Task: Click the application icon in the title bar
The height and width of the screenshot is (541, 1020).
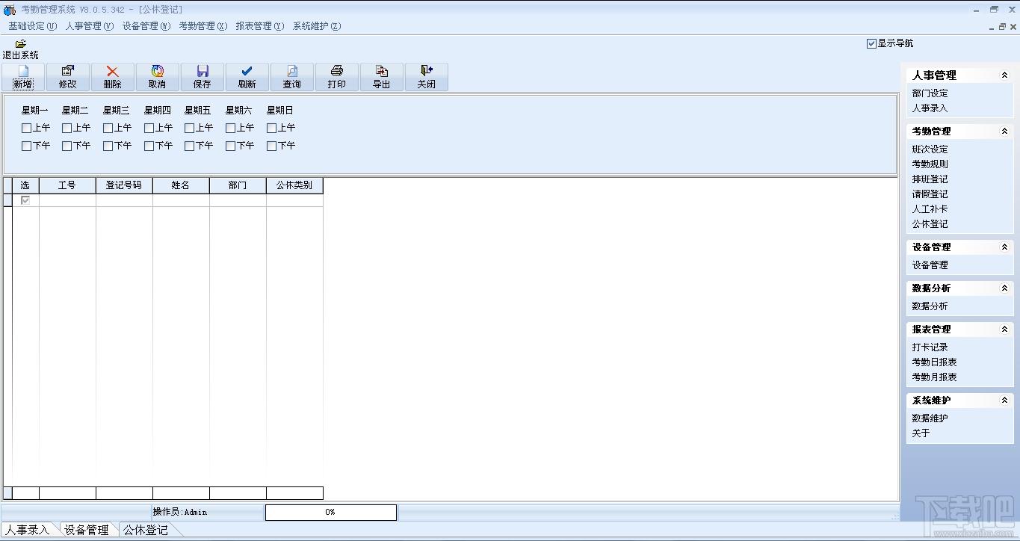Action: (x=10, y=10)
